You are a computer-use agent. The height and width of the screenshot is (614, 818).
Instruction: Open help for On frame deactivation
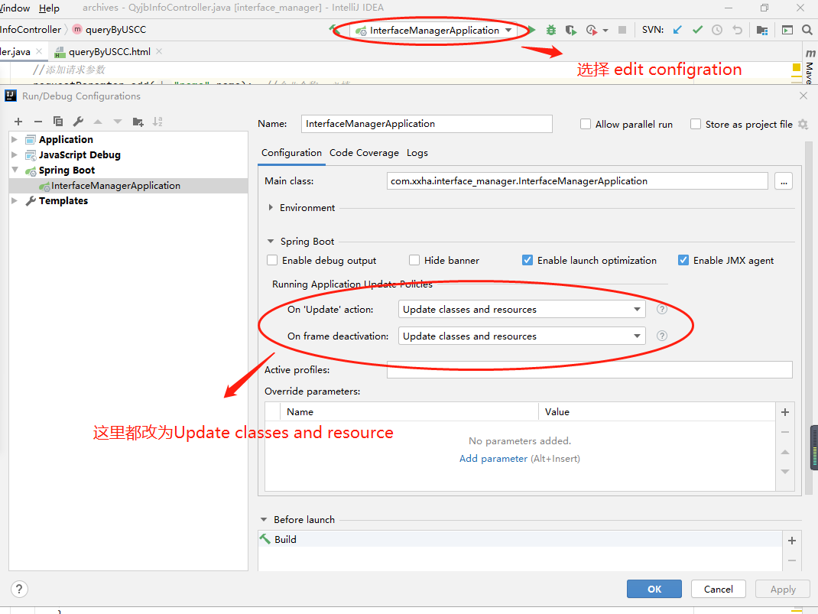coord(662,336)
